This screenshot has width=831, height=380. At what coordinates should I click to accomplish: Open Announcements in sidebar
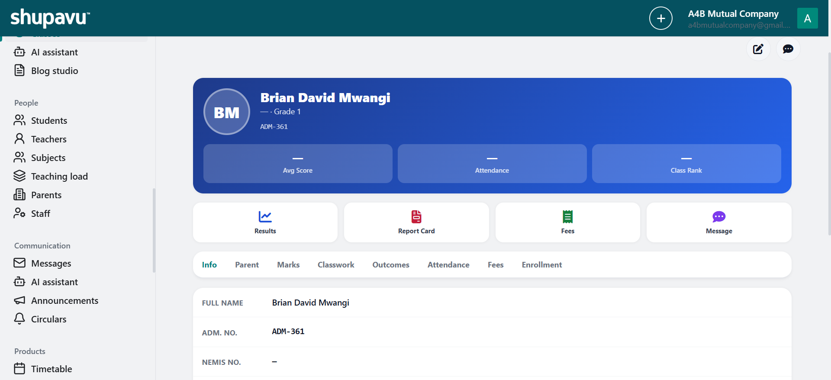pos(56,301)
